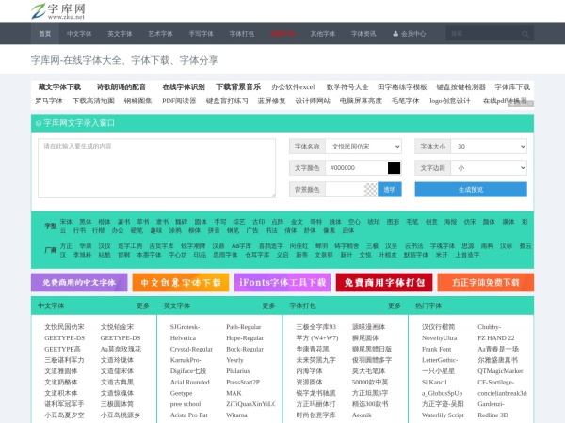This screenshot has width=565, height=423.
Task: Open the Helvetica font link
Action: point(184,337)
